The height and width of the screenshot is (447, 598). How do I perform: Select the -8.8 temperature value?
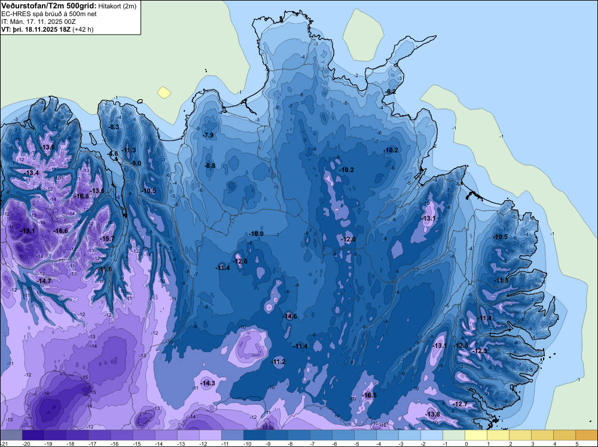210,166
